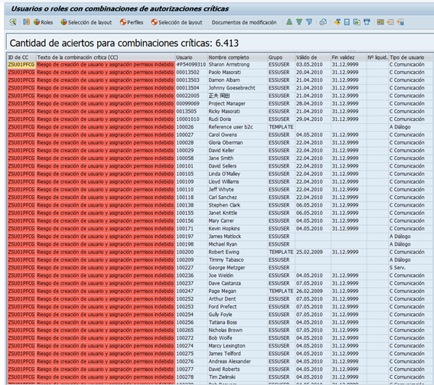Select the Tipo de usuario column header

(411, 57)
